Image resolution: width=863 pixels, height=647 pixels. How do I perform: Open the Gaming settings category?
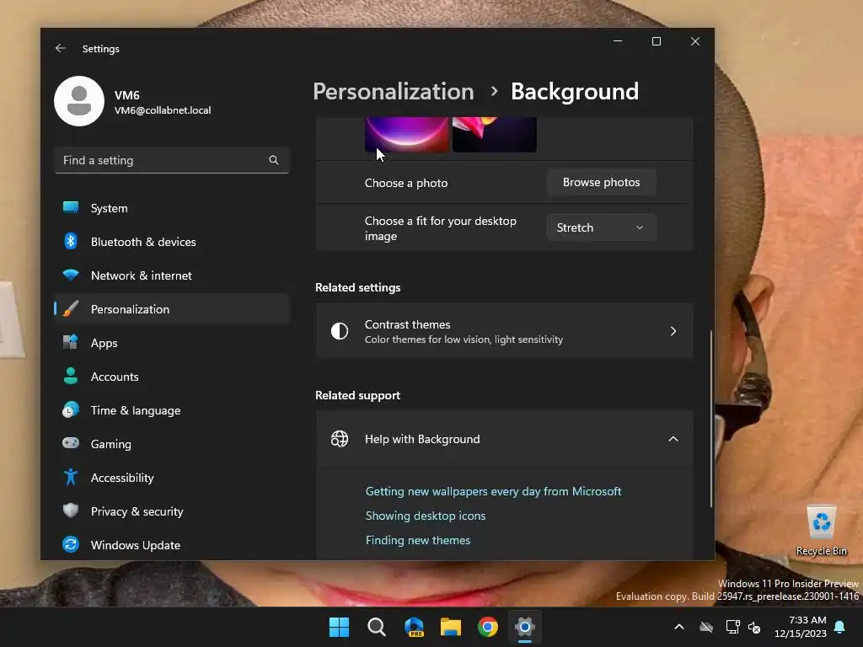click(x=172, y=443)
